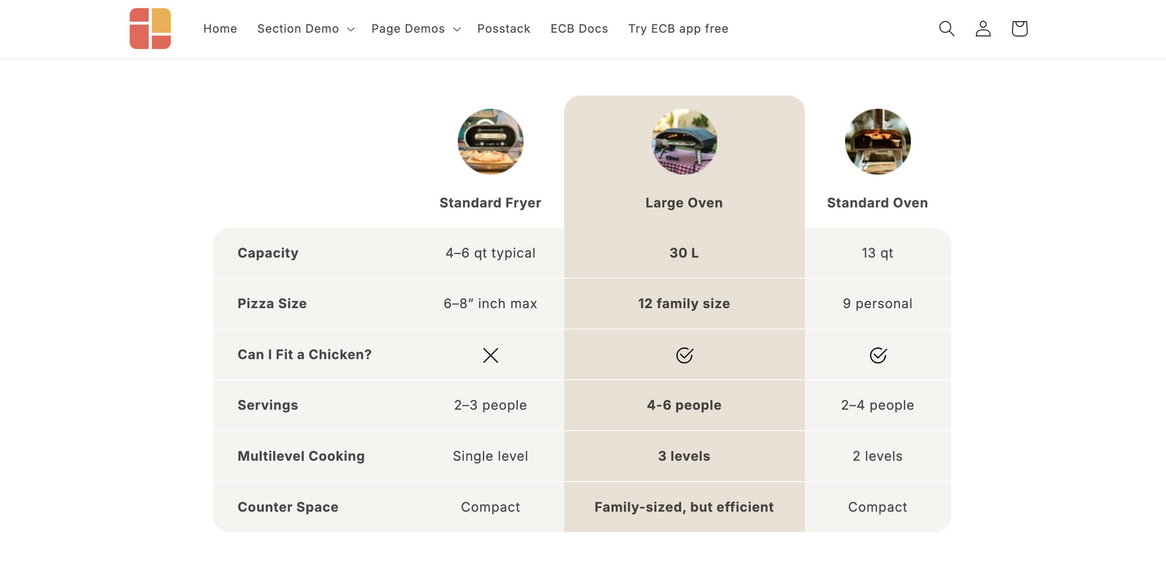
Task: Click the highlighted Large Oven column header
Action: tap(684, 203)
